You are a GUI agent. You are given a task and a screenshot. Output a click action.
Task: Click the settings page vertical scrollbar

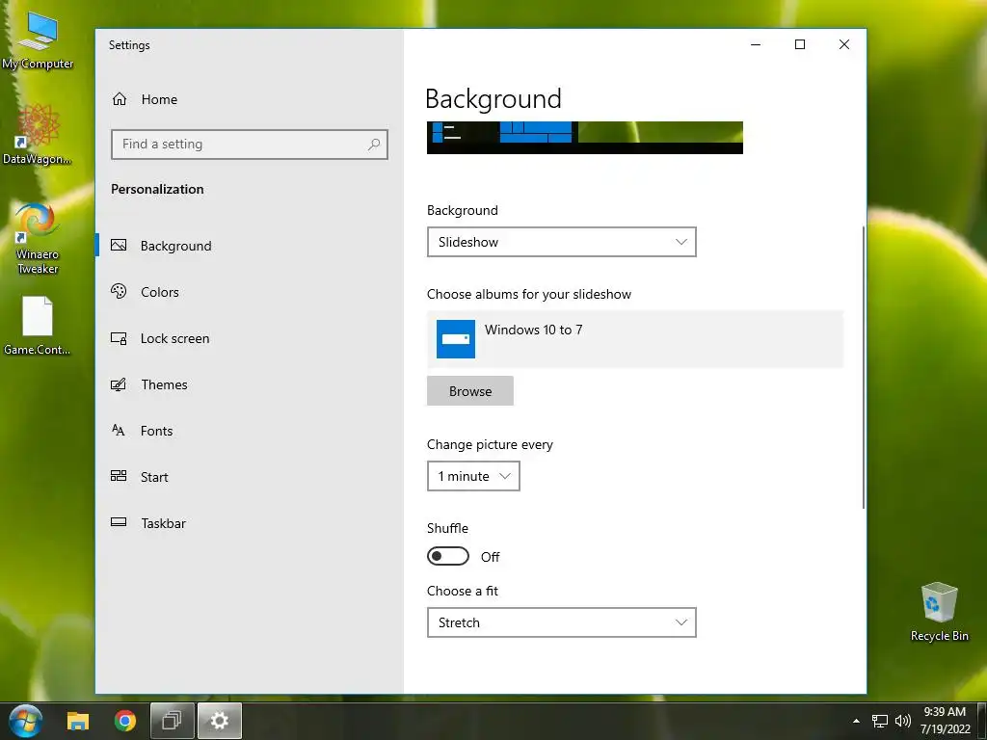coord(863,367)
